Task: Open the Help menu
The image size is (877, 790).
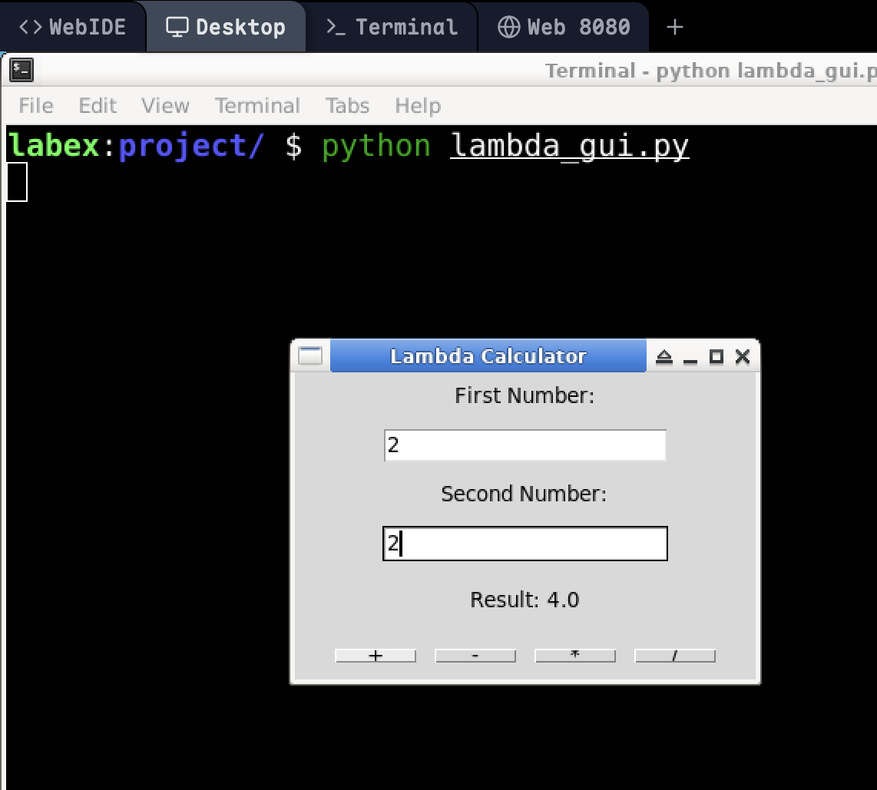Action: pos(417,105)
